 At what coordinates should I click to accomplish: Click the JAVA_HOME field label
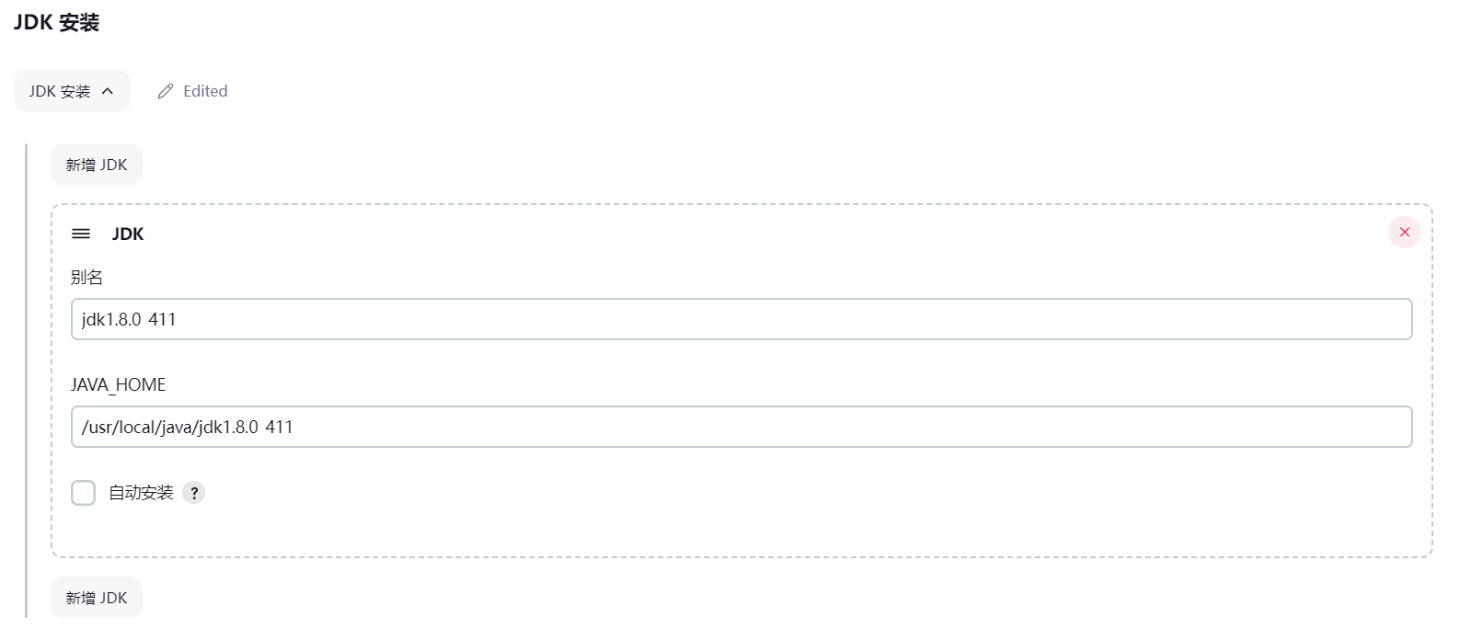tap(119, 385)
